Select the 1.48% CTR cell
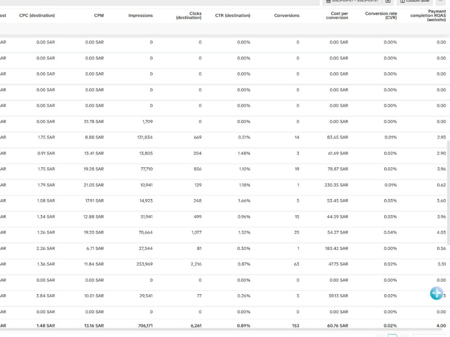 click(x=244, y=153)
